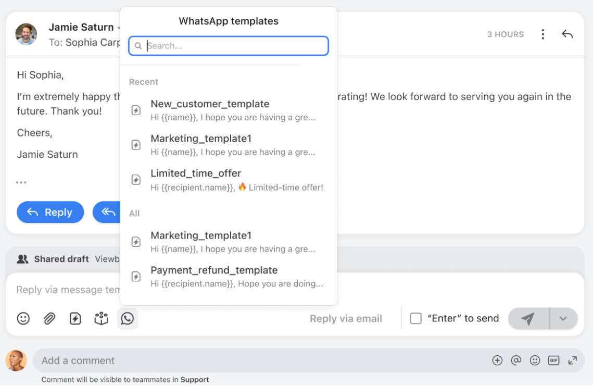The width and height of the screenshot is (593, 386).
Task: Open the three-dot message options menu
Action: coord(542,34)
